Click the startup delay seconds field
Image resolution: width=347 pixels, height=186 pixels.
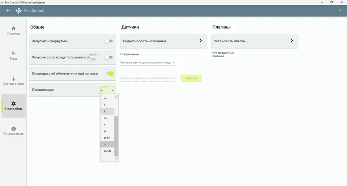(95, 59)
